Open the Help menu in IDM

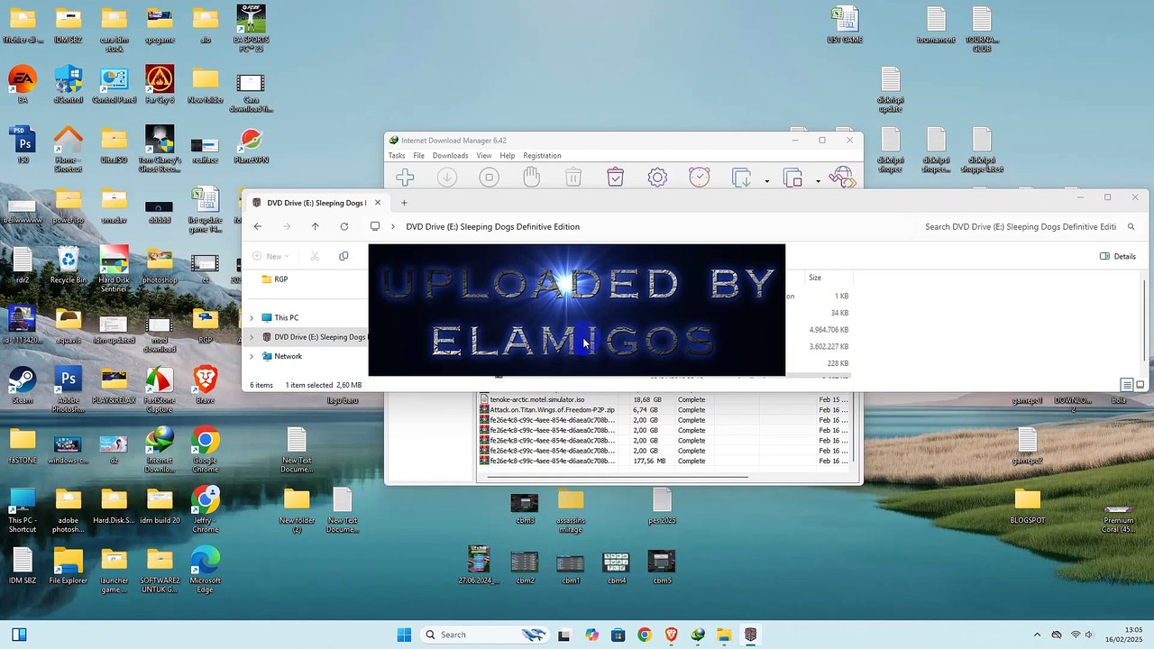pos(508,156)
